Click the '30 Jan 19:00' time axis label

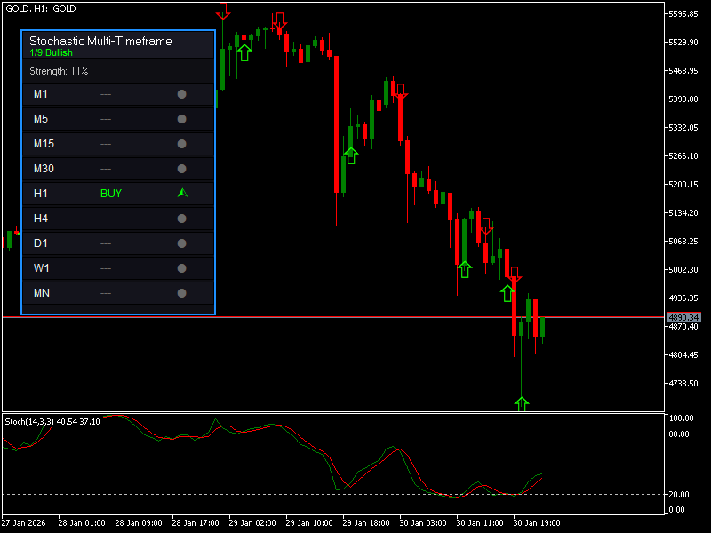point(537,522)
